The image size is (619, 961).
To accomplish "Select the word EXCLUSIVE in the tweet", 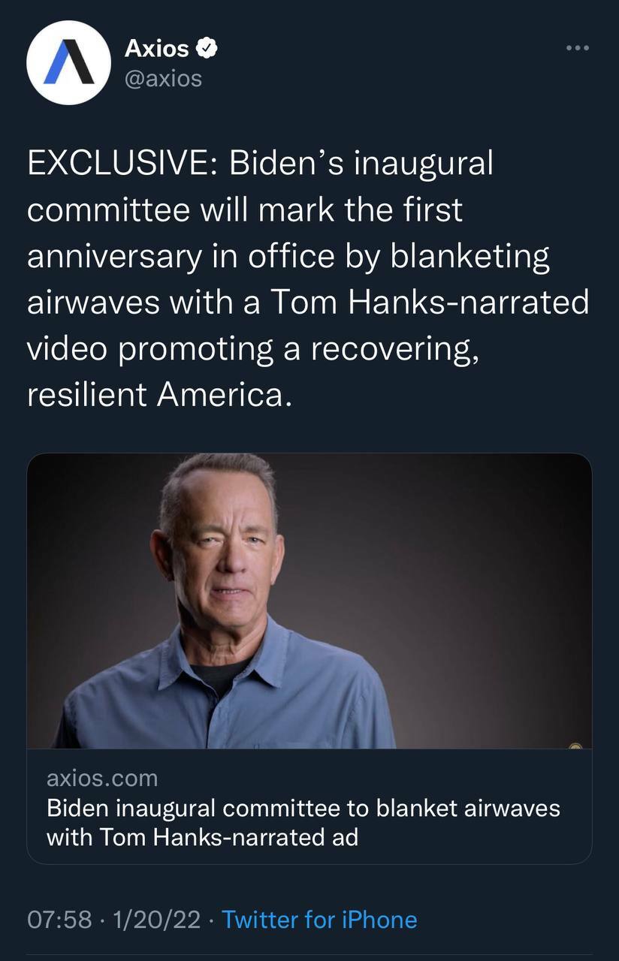I will click(x=119, y=164).
